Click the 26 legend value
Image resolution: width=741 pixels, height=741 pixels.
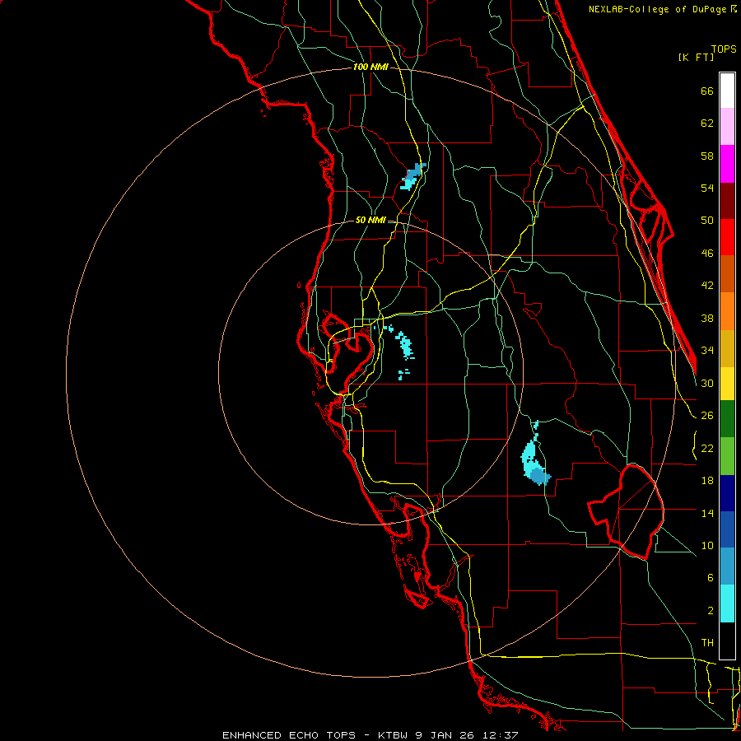point(707,416)
